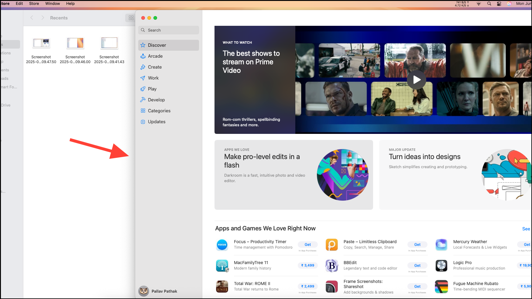
Task: Open the Total War: ROME II icon
Action: pyautogui.click(x=222, y=287)
